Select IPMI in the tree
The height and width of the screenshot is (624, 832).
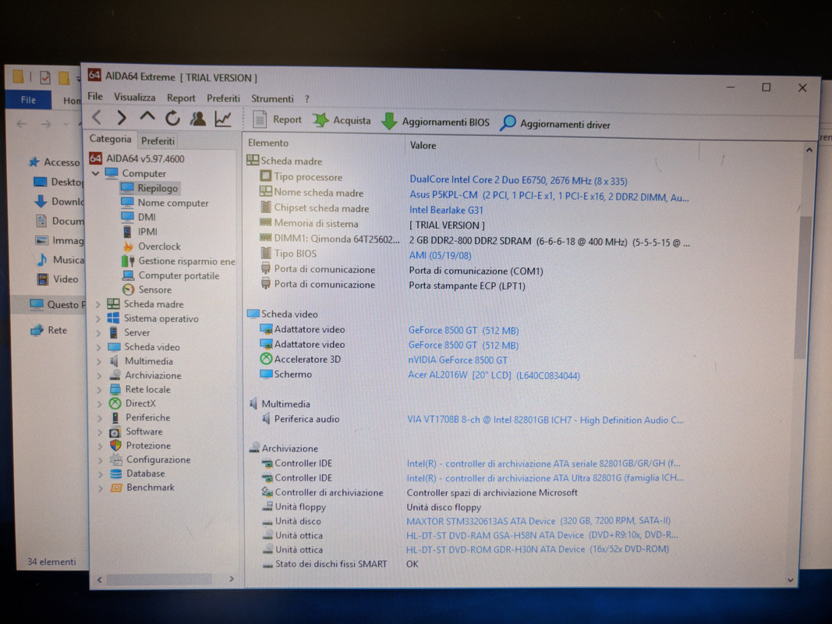click(x=147, y=232)
